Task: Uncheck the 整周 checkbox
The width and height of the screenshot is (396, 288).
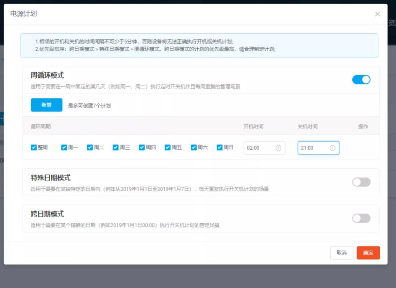Action: pyautogui.click(x=34, y=147)
